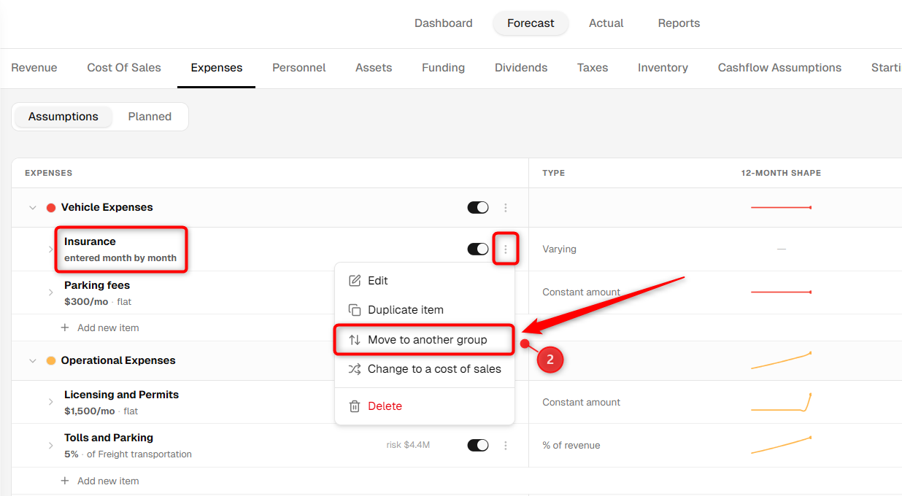The height and width of the screenshot is (496, 902).
Task: Switch to the Personnel tab
Action: tap(299, 68)
